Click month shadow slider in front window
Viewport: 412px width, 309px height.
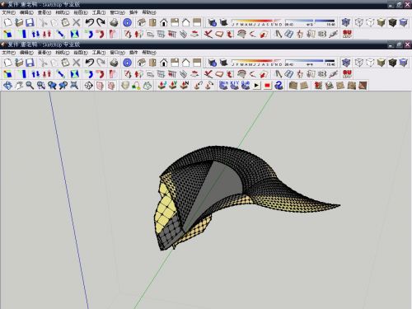tap(257, 63)
